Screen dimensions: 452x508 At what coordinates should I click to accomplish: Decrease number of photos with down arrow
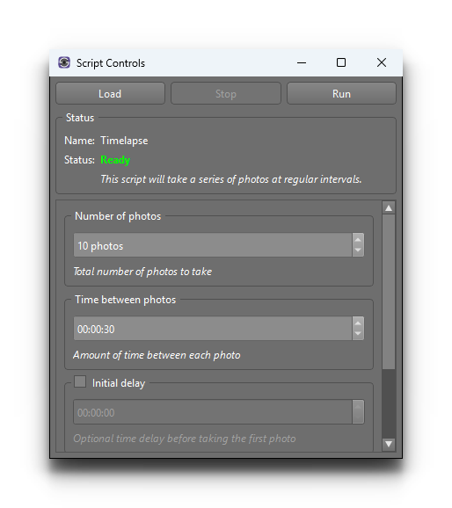[x=358, y=250]
